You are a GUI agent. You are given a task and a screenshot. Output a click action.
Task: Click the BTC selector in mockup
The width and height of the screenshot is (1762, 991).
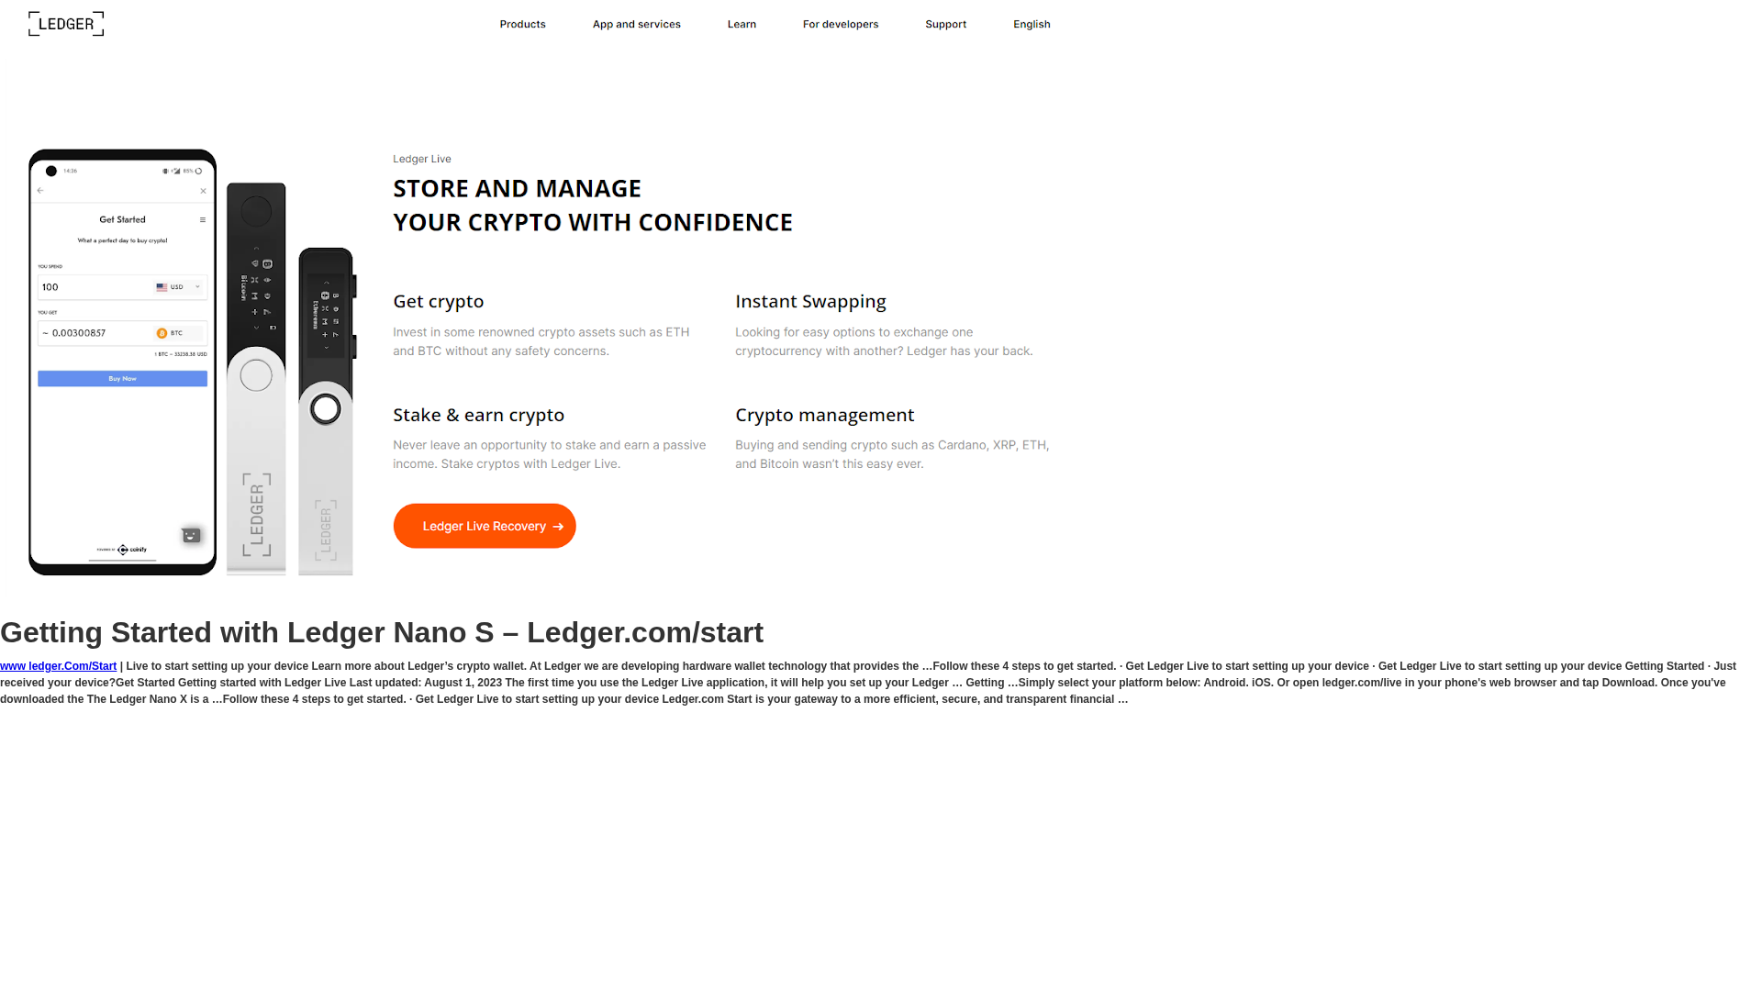178,333
